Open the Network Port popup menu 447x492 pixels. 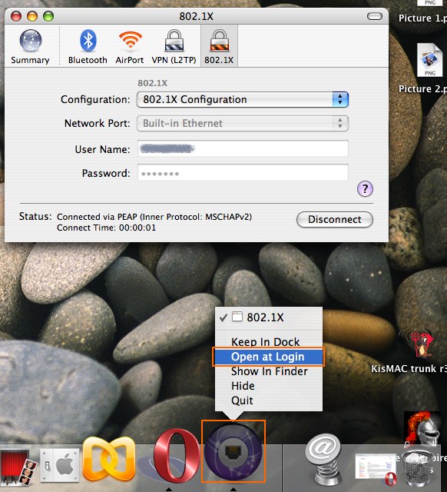pos(243,123)
